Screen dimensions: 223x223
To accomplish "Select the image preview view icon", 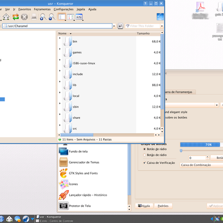I will click(x=79, y=17).
